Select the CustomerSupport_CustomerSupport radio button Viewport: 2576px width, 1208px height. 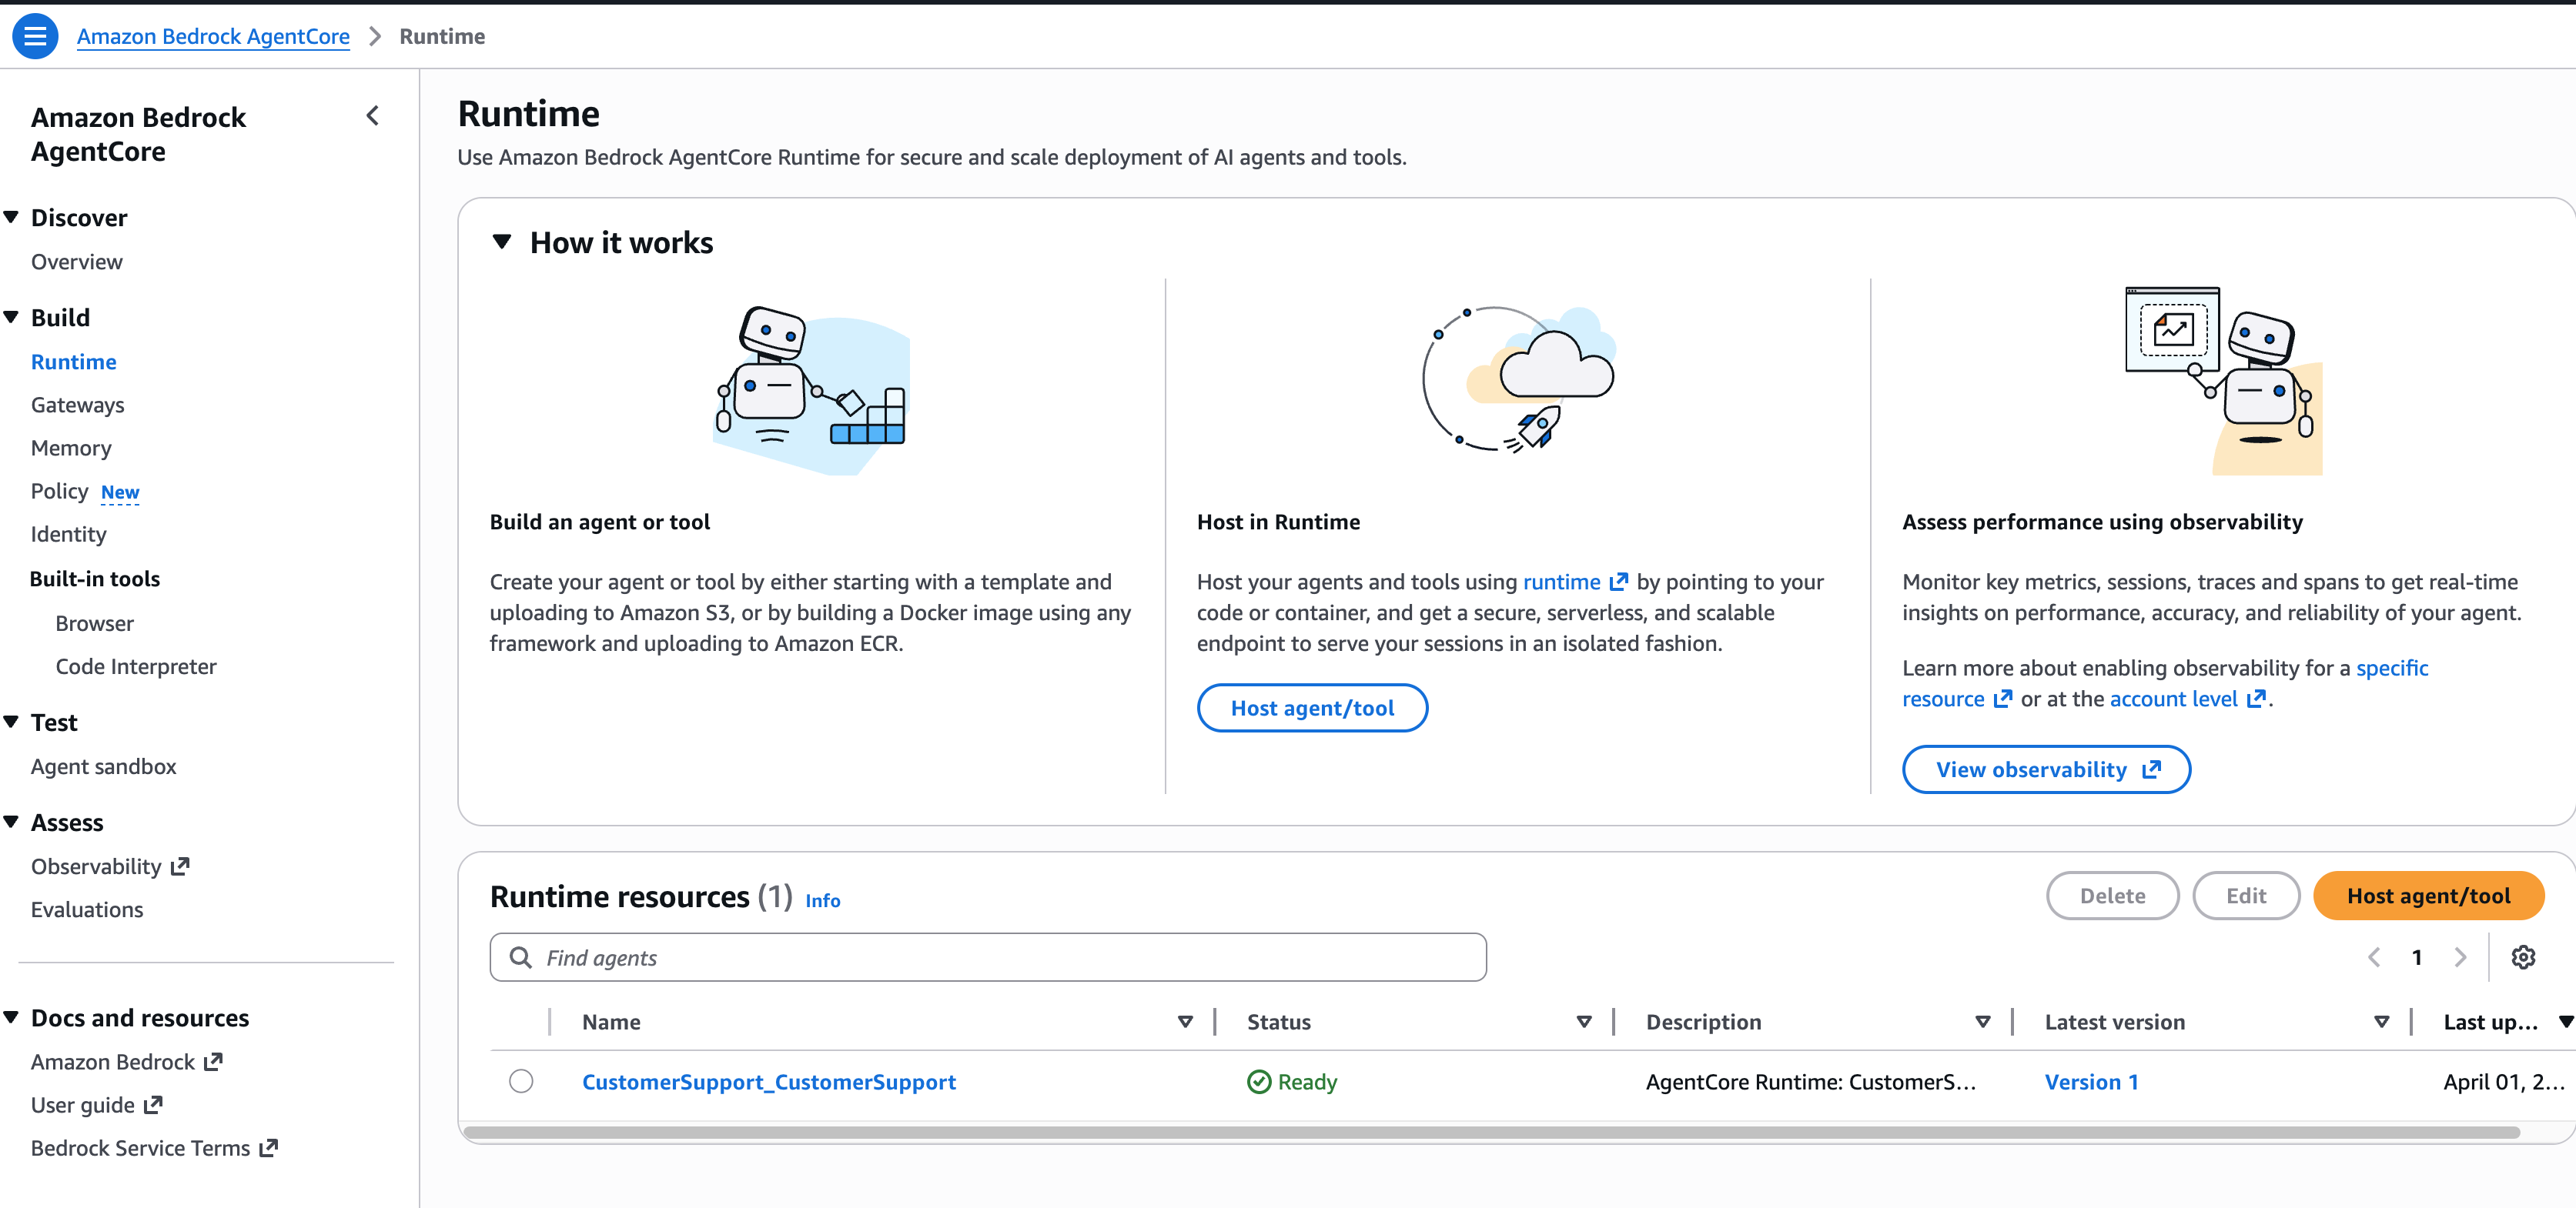521,1081
